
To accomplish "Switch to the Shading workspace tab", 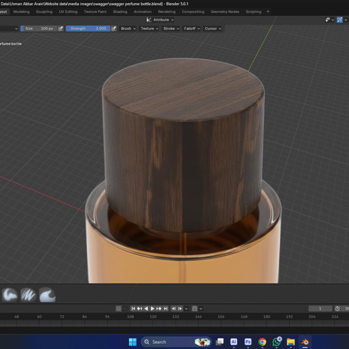I will 120,11.
